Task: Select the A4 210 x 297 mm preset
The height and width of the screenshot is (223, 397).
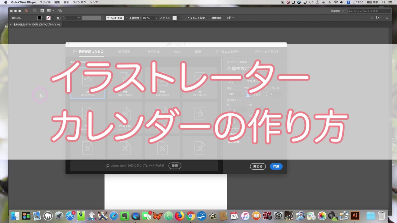Action: coord(88,83)
